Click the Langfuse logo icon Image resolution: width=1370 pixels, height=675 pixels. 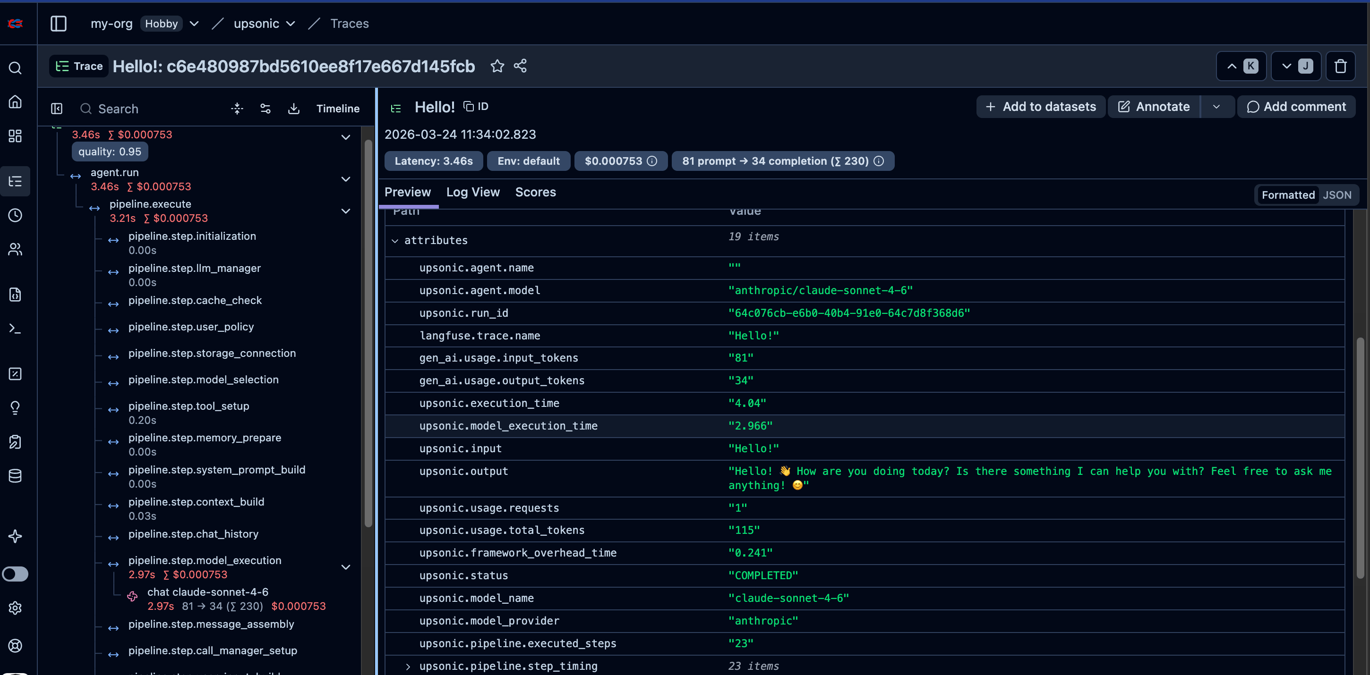tap(16, 24)
